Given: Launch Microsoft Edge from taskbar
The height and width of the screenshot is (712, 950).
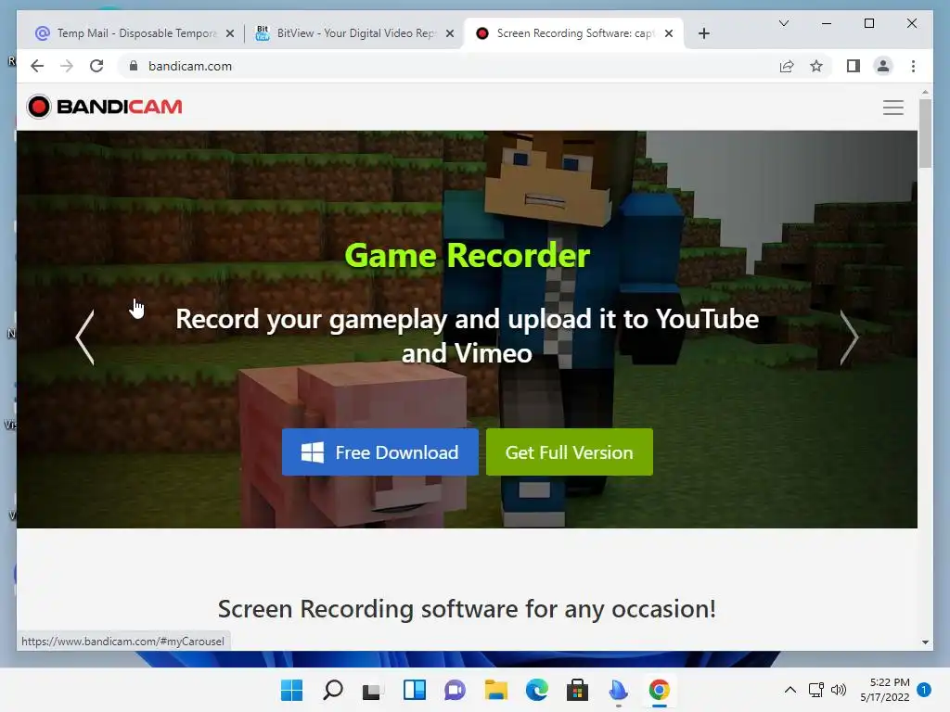Looking at the screenshot, I should (537, 690).
